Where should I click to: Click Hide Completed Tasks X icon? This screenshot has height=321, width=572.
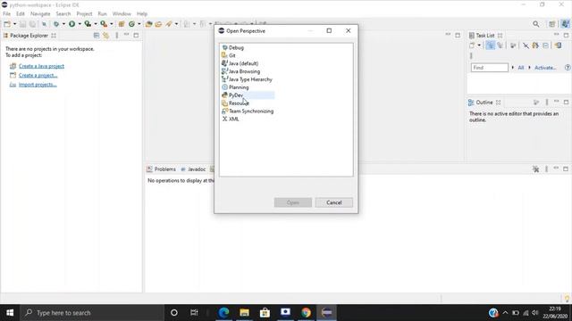(x=526, y=45)
